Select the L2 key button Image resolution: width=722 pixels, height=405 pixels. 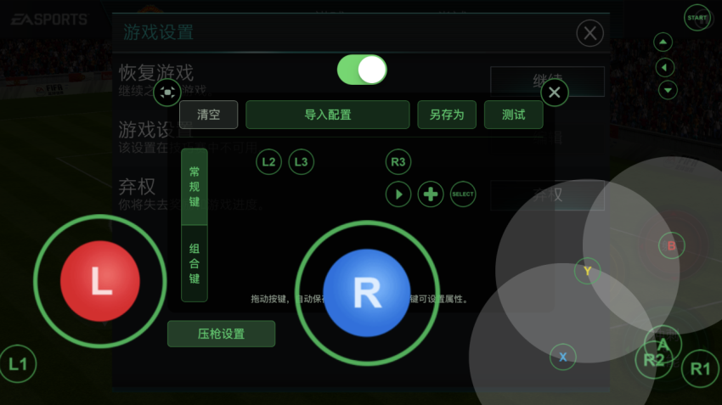pyautogui.click(x=268, y=162)
